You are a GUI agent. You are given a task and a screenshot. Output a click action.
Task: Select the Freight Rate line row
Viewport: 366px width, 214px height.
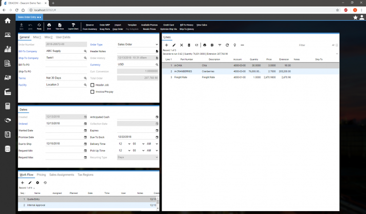(251, 77)
